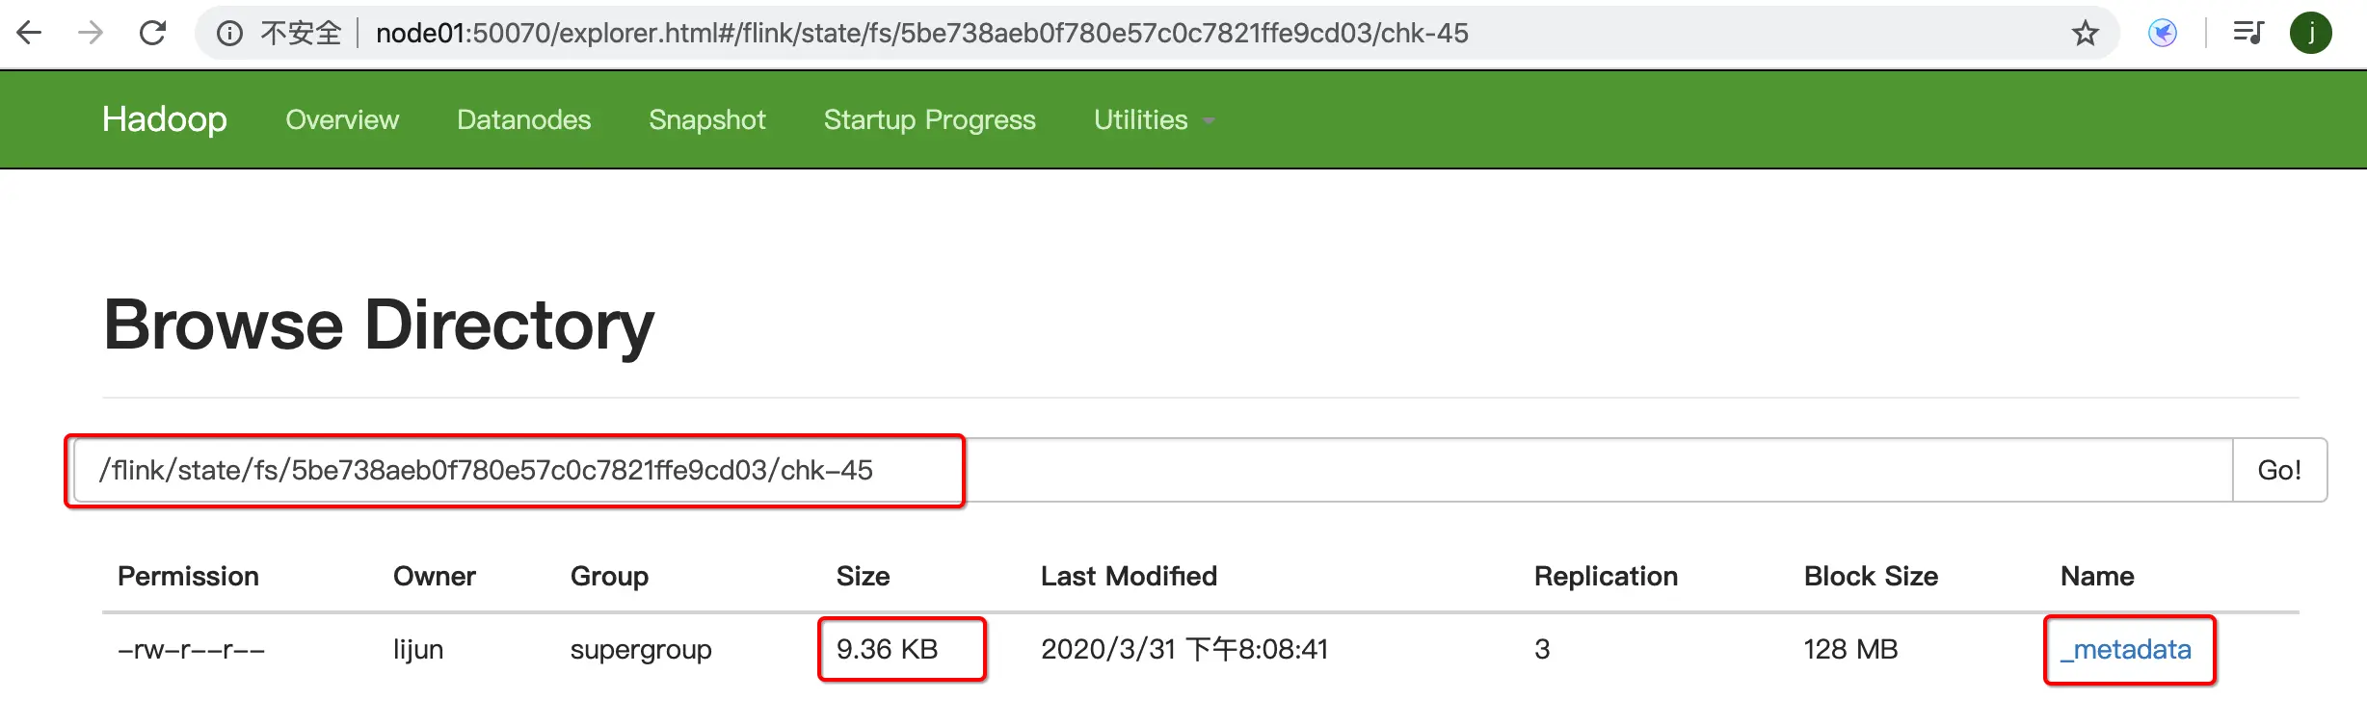
Task: Click the Size column header
Action: click(x=863, y=577)
